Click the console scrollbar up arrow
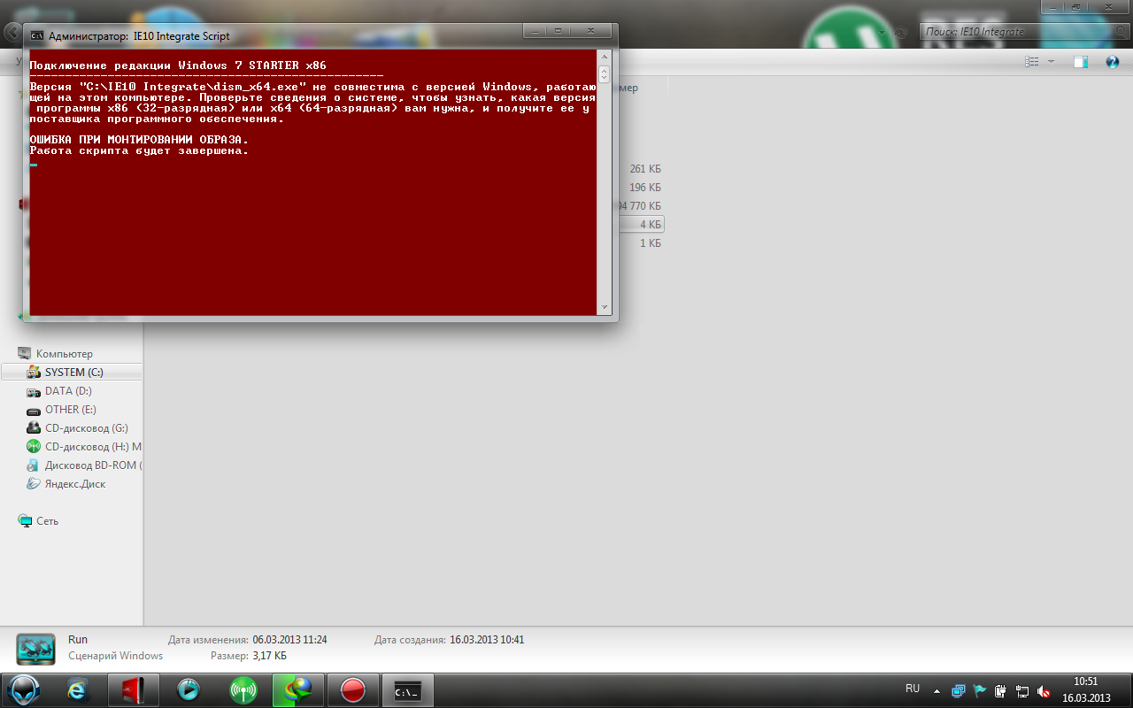Image resolution: width=1133 pixels, height=708 pixels. pos(605,56)
